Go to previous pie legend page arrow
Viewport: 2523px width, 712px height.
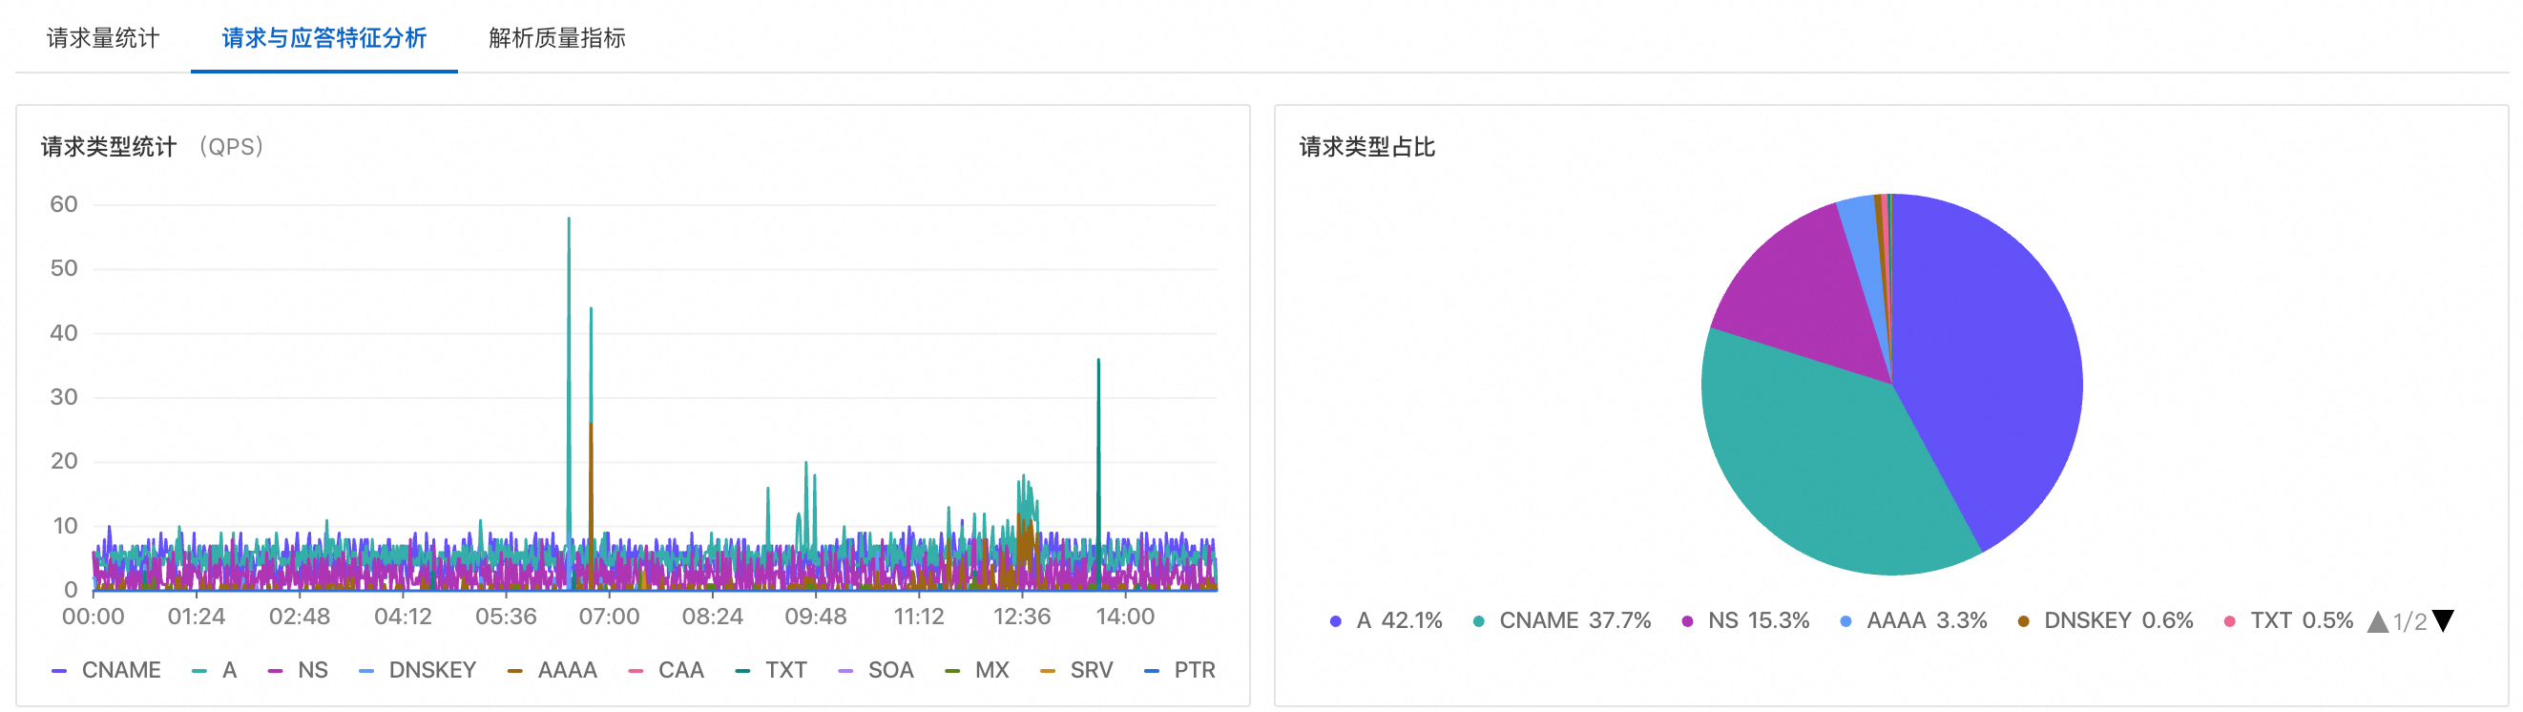pos(2378,621)
